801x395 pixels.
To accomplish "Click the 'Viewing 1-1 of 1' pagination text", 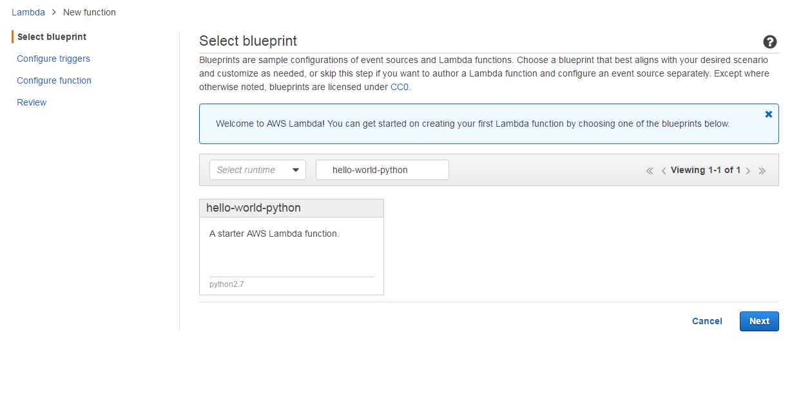I will [706, 170].
